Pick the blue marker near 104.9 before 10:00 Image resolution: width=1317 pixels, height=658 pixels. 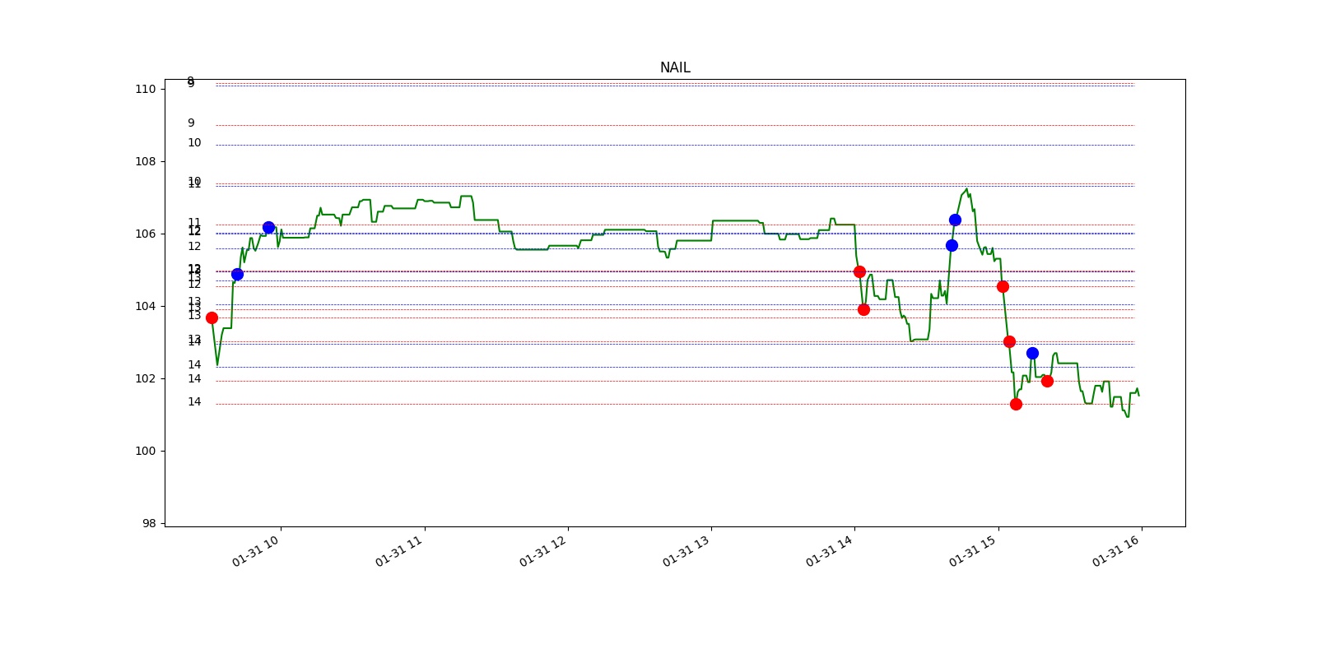point(237,274)
